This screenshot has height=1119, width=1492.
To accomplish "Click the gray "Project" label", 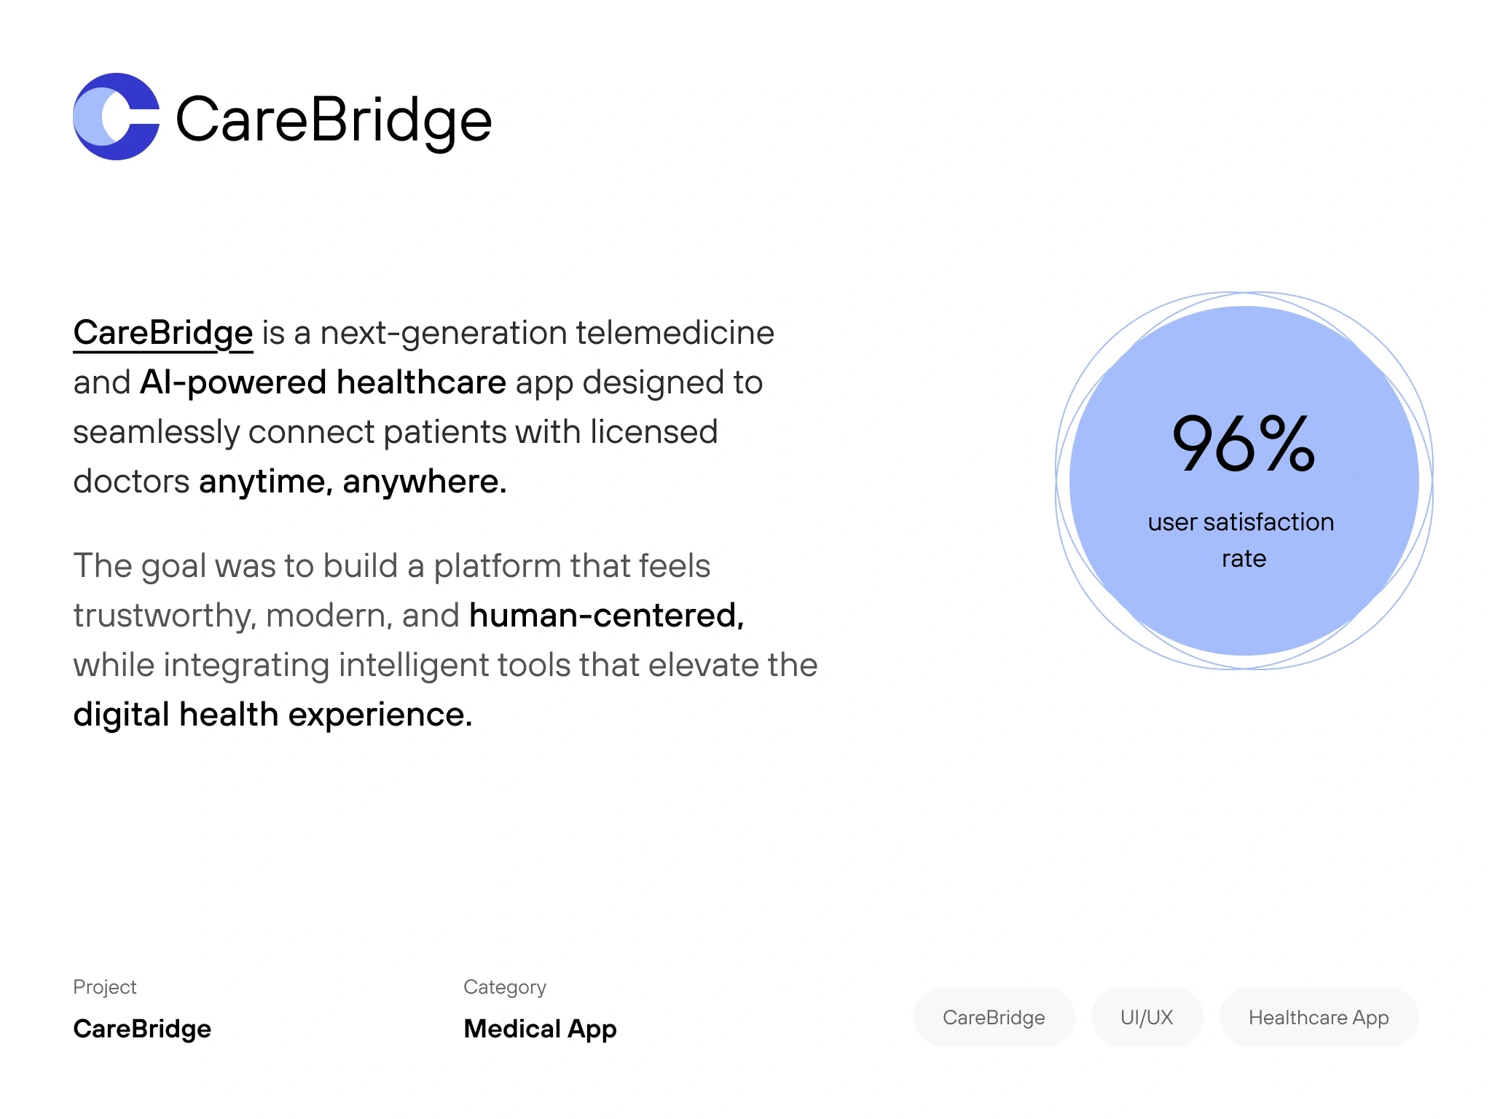I will coord(105,987).
